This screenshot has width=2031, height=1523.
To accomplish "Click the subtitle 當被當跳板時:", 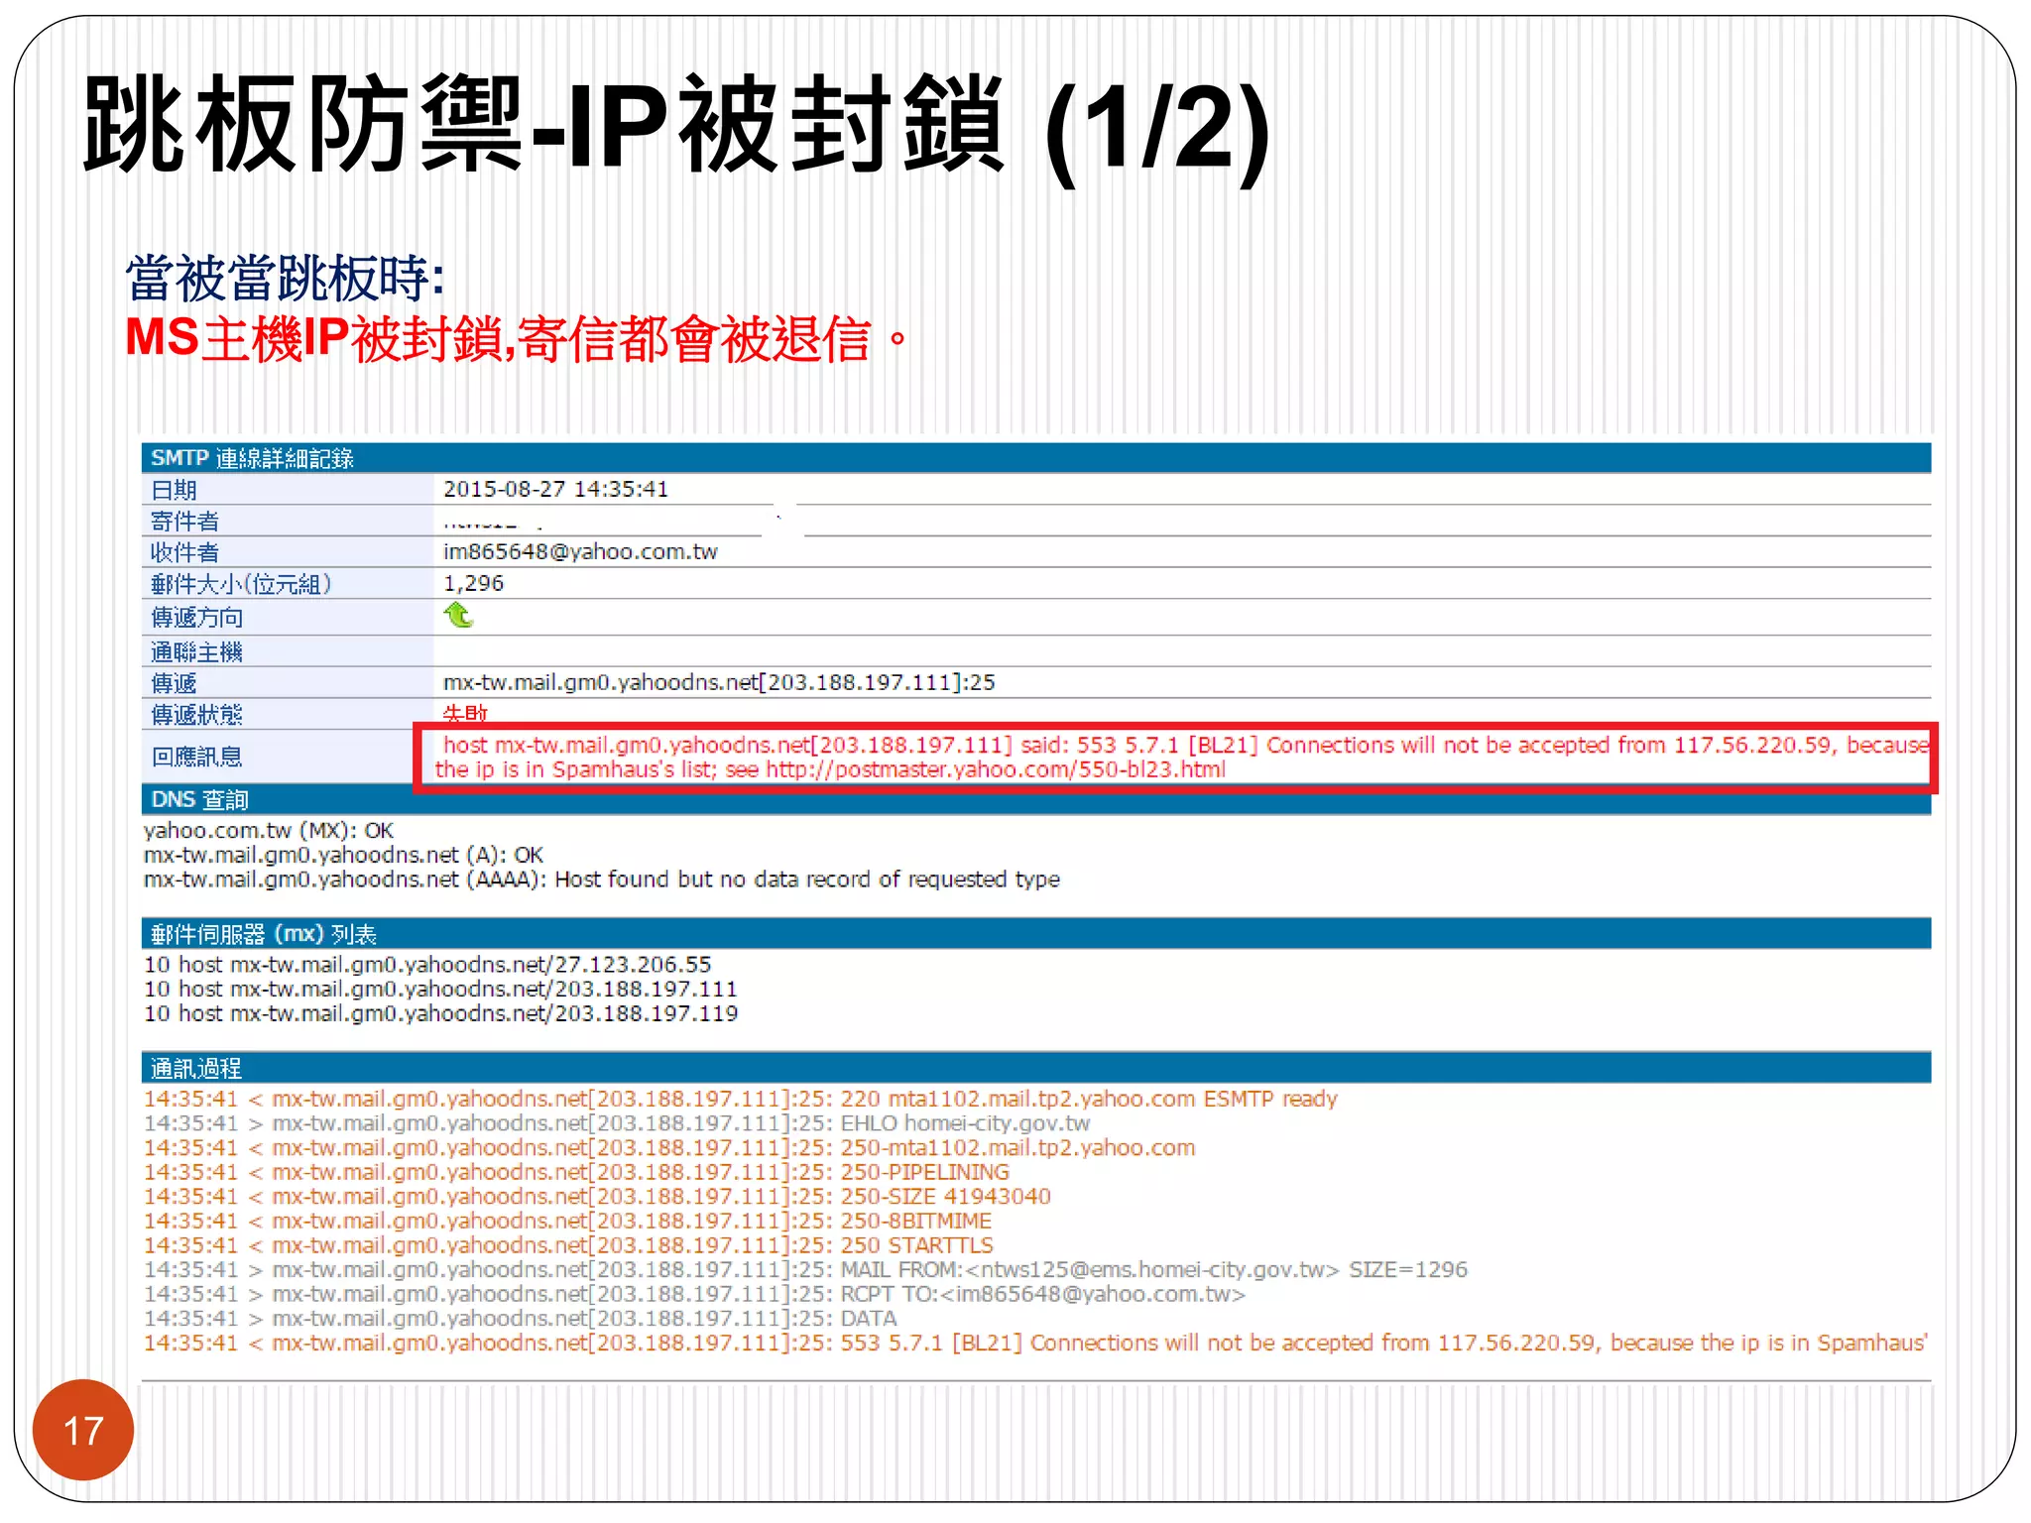I will point(285,278).
